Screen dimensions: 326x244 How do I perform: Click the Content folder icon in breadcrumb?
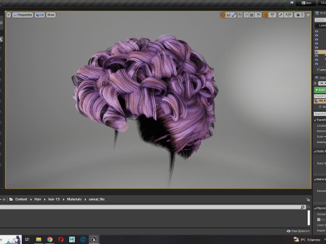click(11, 199)
